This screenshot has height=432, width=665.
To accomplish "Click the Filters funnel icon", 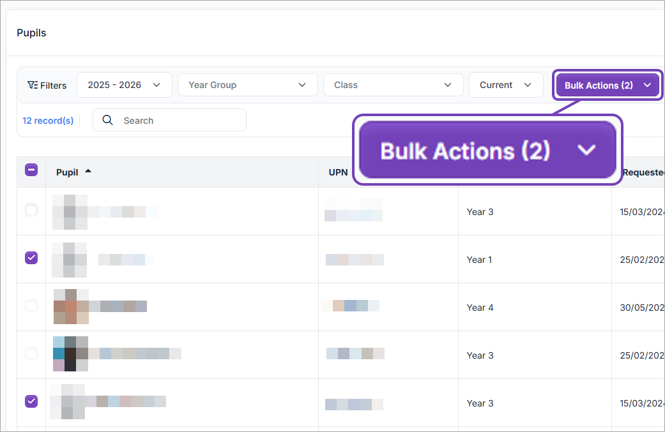I will (x=33, y=85).
